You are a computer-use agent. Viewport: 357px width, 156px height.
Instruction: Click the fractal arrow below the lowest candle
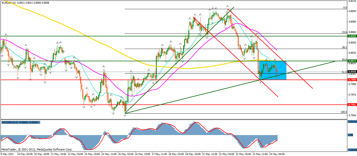click(125, 115)
